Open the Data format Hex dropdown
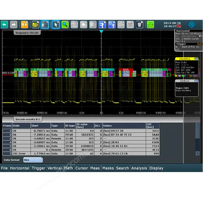Image resolution: width=203 pixels, height=203 pixels. pyautogui.click(x=33, y=160)
